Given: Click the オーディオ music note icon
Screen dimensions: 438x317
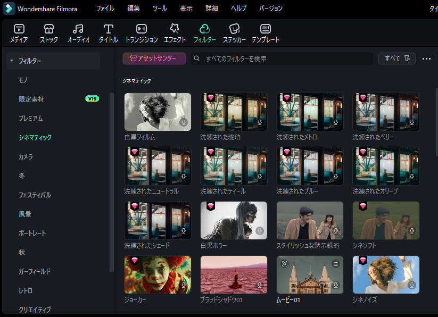Looking at the screenshot, I should [x=78, y=29].
